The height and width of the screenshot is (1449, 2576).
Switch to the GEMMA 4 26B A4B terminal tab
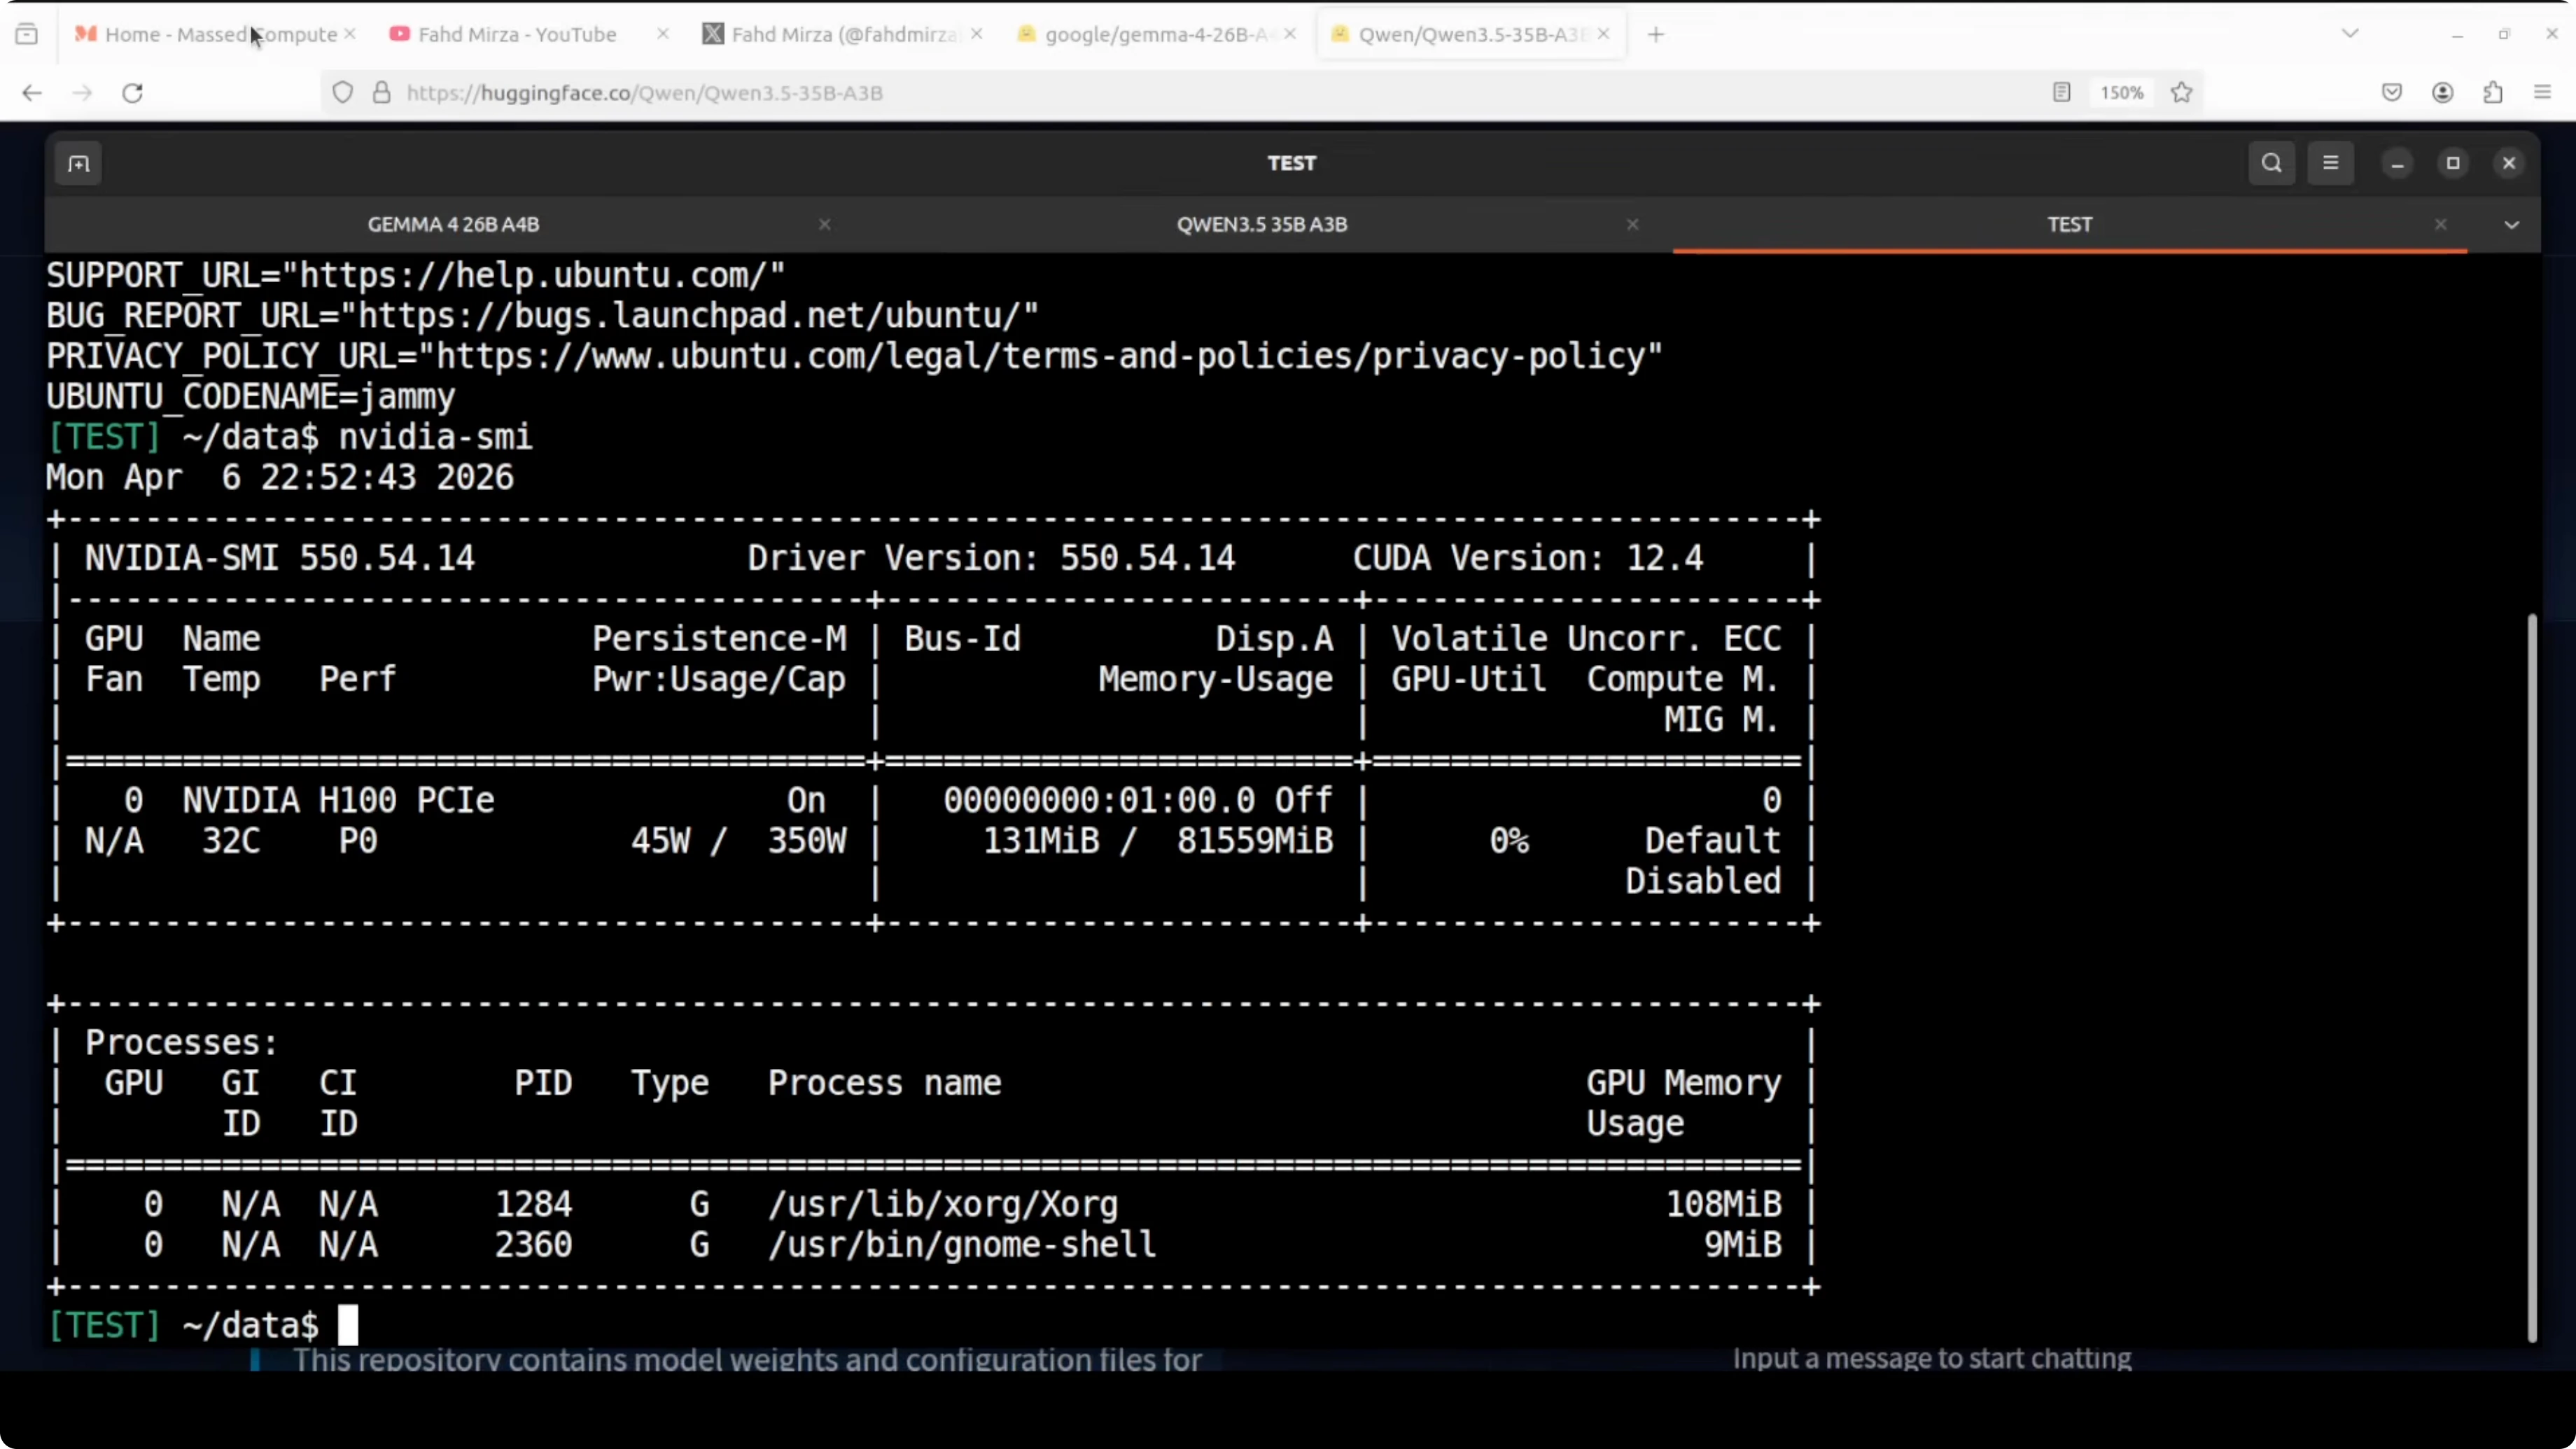(x=453, y=225)
